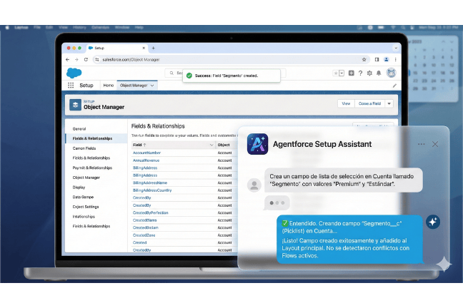The image size is (463, 308).
Task: Bookmark the page with the star icon
Action: [365, 59]
